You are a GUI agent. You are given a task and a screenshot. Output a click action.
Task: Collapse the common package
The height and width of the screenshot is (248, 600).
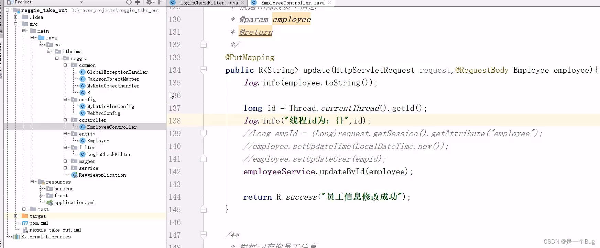pyautogui.click(x=65, y=65)
